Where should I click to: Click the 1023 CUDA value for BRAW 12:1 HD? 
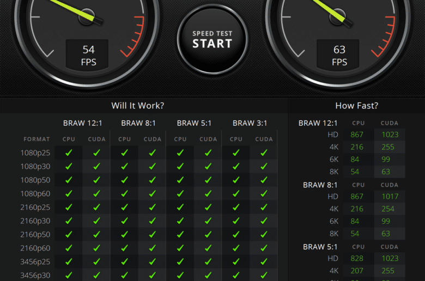pyautogui.click(x=390, y=135)
